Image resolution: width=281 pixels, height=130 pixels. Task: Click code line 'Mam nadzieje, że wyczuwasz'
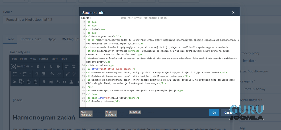135,91
